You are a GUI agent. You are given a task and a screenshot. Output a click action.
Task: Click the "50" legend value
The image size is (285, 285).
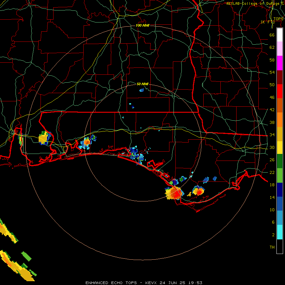click(272, 85)
